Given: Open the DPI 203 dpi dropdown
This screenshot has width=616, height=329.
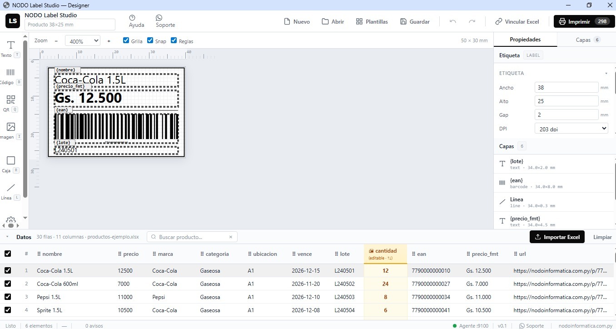Looking at the screenshot, I should click(x=571, y=129).
